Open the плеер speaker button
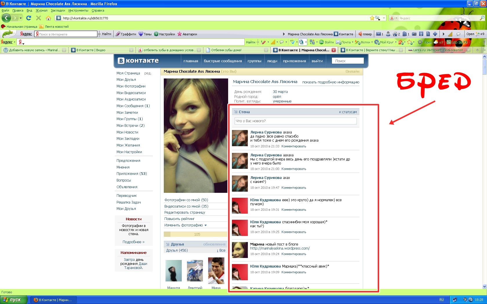487x304 pixels. click(365, 34)
